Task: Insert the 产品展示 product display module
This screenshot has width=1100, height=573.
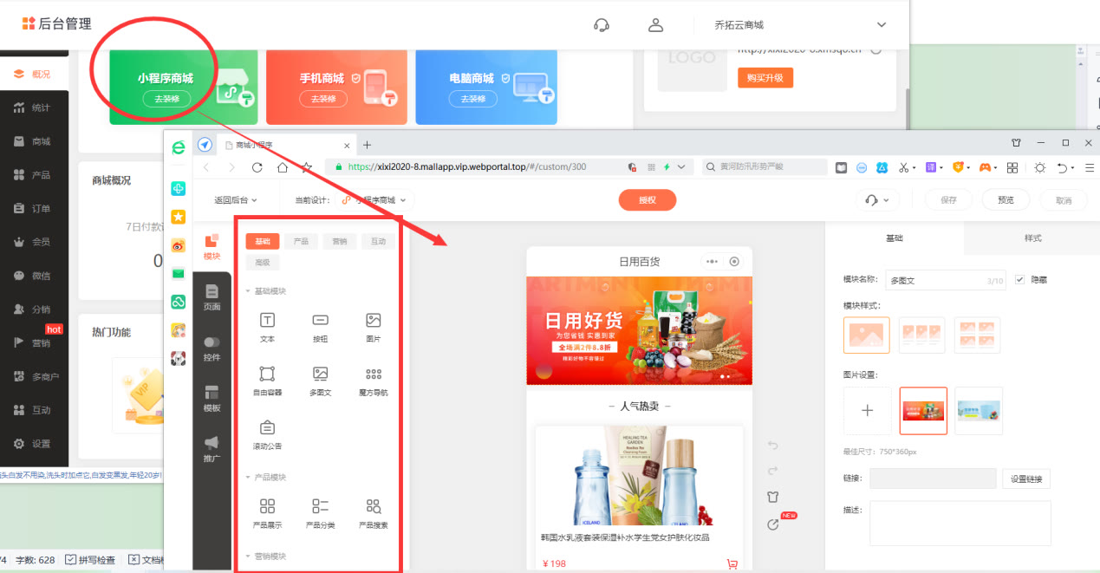Action: coord(267,511)
